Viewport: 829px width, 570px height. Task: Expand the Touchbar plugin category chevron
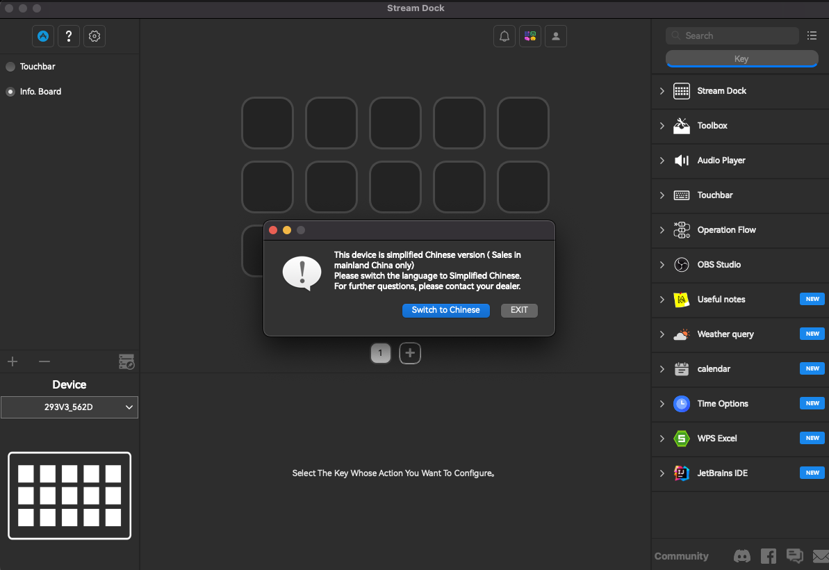click(x=662, y=195)
